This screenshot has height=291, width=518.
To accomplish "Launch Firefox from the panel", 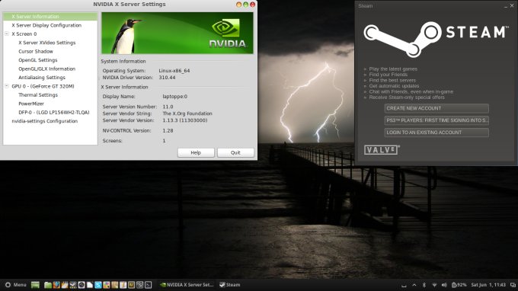I will tap(56, 285).
